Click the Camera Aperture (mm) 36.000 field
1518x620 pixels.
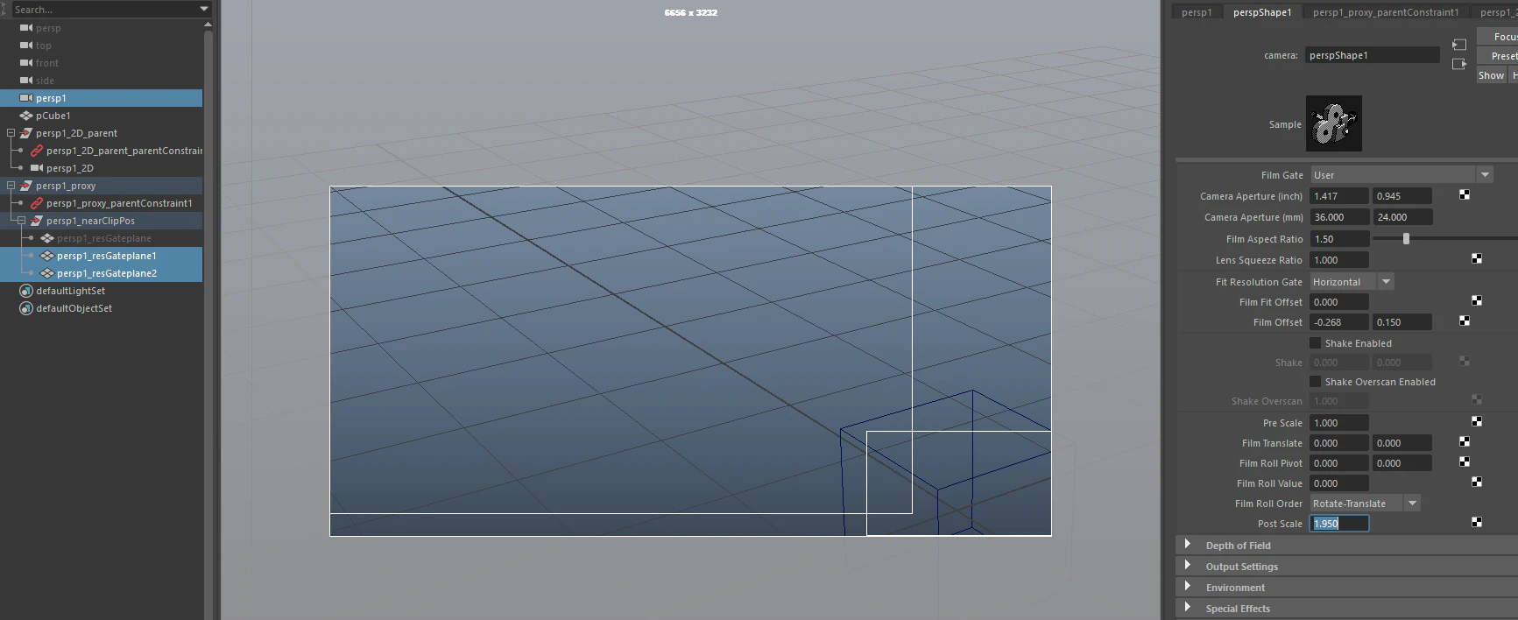click(x=1339, y=217)
